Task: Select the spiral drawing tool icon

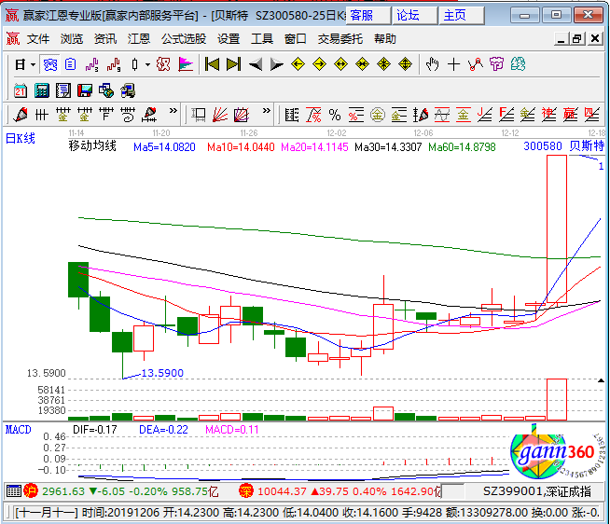Action: [x=127, y=115]
